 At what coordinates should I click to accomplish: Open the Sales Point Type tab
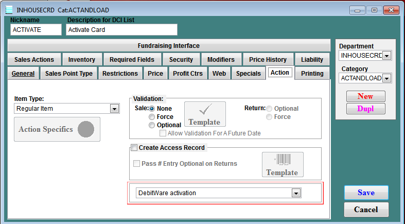click(69, 73)
